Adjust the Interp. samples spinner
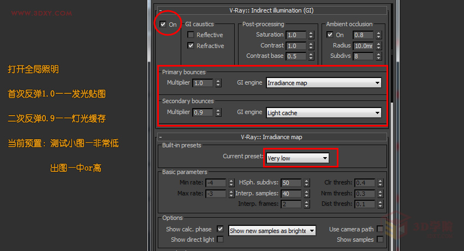 pyautogui.click(x=307, y=194)
